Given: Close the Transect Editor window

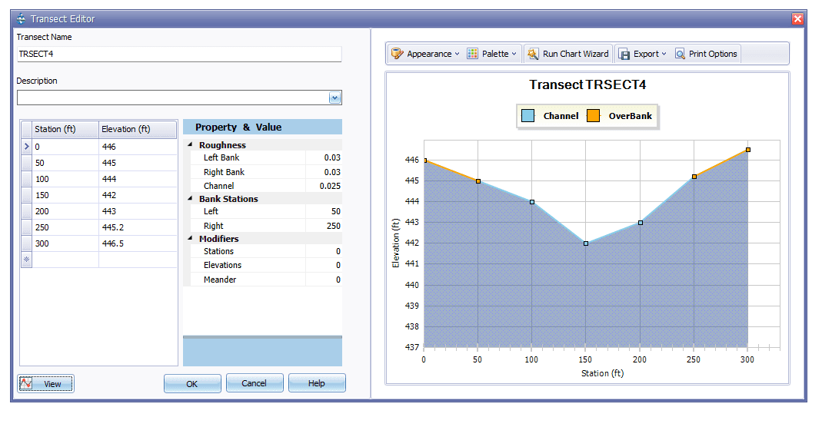Looking at the screenshot, I should (797, 19).
